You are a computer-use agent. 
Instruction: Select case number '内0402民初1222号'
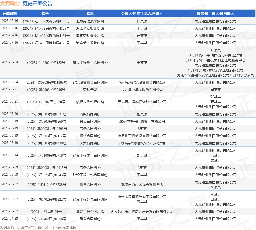coord(52,199)
